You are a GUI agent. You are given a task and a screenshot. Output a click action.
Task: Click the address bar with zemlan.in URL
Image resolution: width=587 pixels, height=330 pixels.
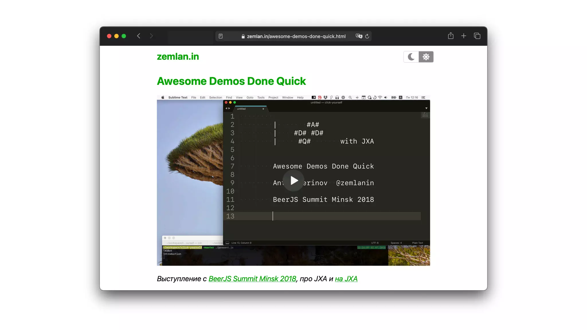coord(296,36)
